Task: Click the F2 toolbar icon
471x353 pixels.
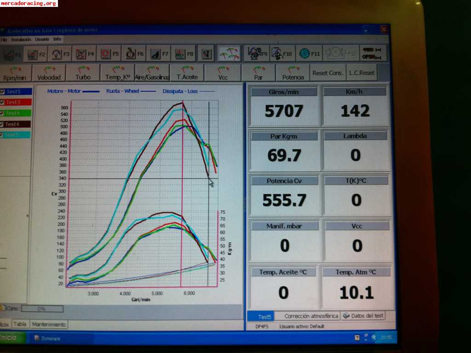Action: pyautogui.click(x=36, y=54)
